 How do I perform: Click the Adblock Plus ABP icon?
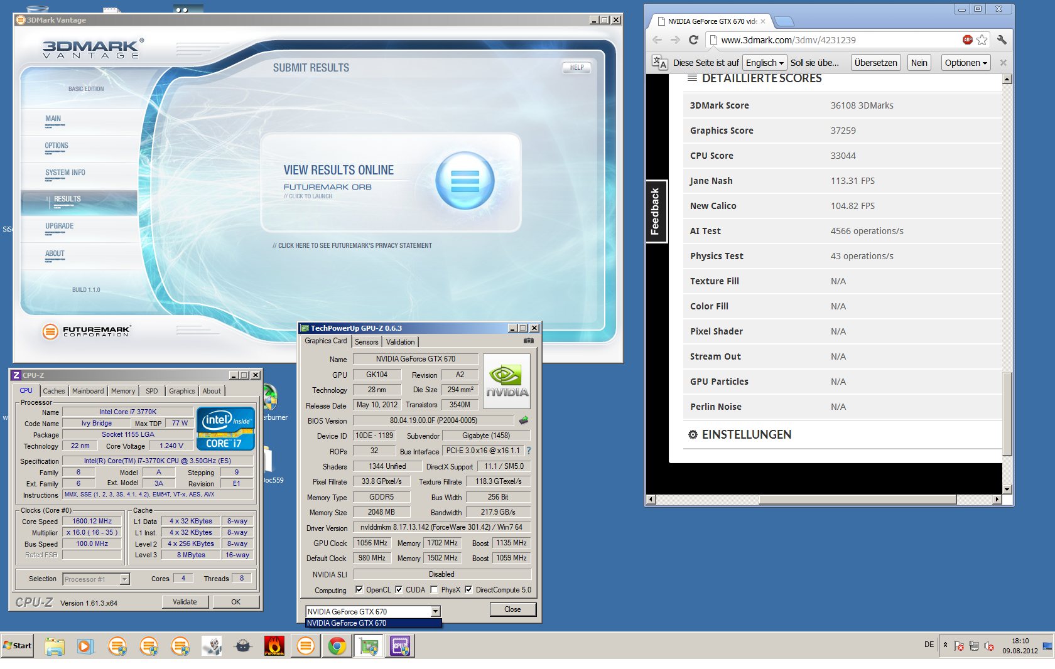click(968, 40)
